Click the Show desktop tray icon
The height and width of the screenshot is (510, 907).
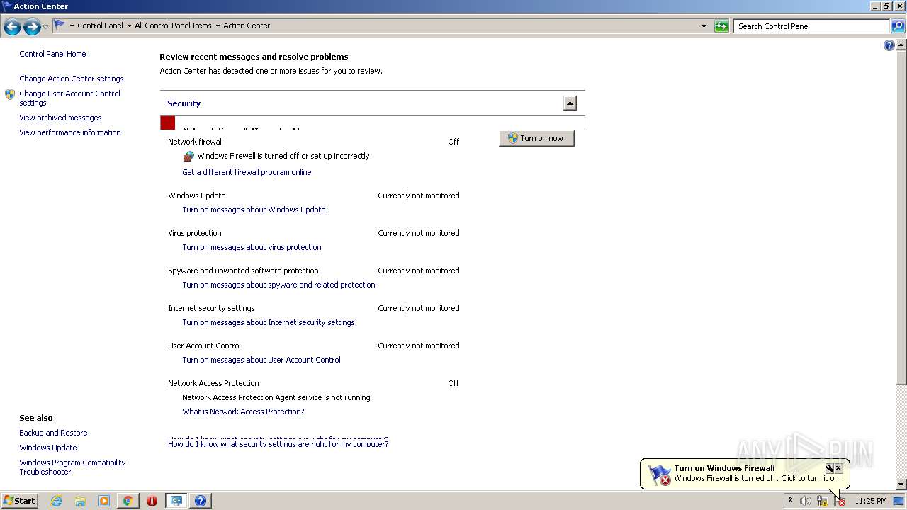pyautogui.click(x=898, y=501)
